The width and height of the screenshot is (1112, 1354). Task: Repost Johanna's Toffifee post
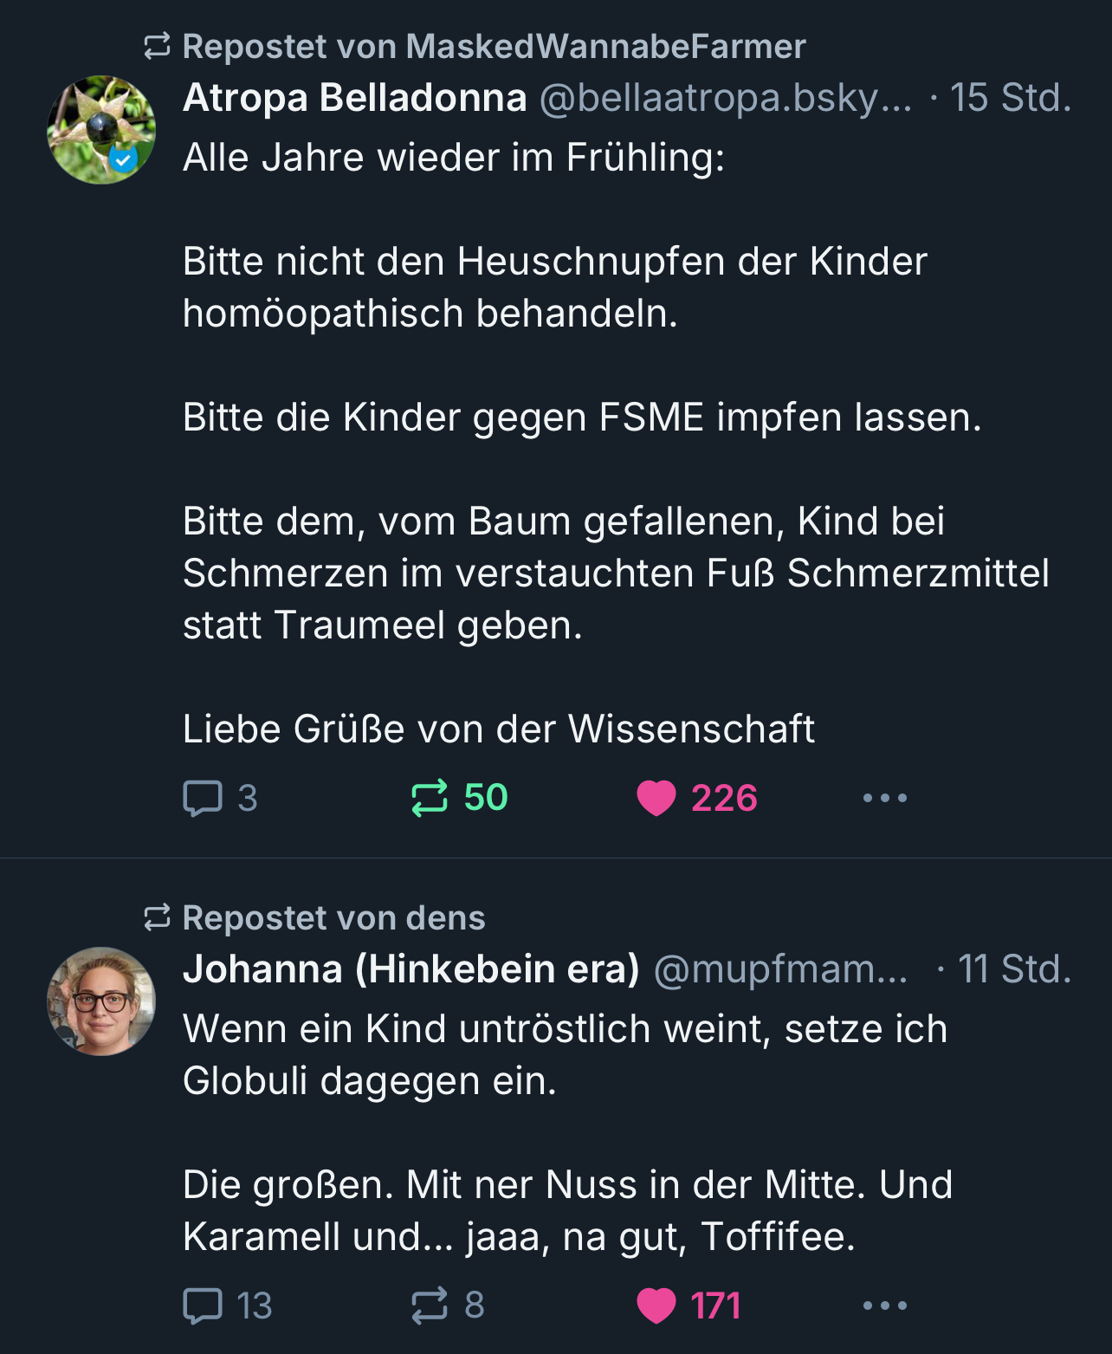pyautogui.click(x=430, y=1305)
